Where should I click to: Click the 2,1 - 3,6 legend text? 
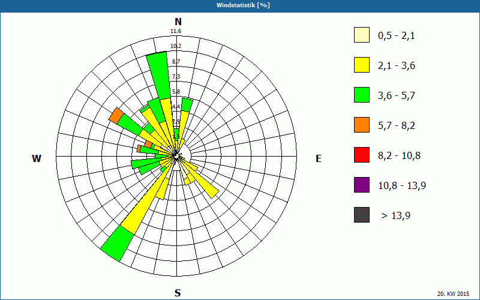pos(397,66)
